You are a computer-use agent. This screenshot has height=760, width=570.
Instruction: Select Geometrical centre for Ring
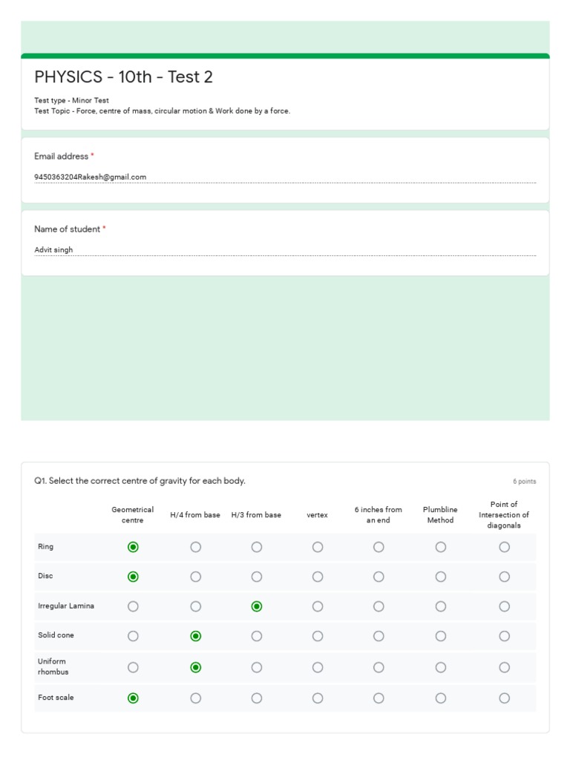pyautogui.click(x=133, y=547)
